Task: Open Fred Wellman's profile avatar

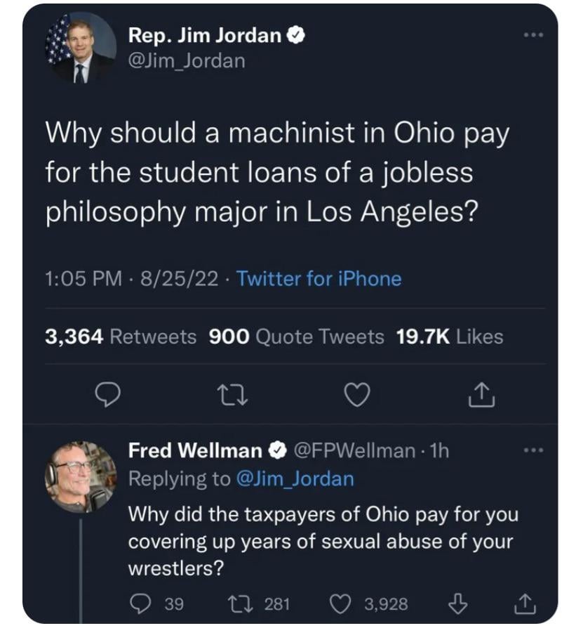Action: tap(81, 476)
